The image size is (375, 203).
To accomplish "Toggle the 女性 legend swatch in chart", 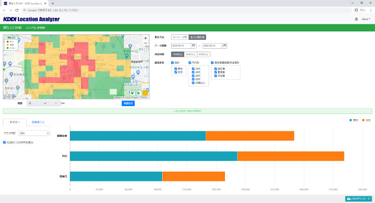I will coord(363,120).
